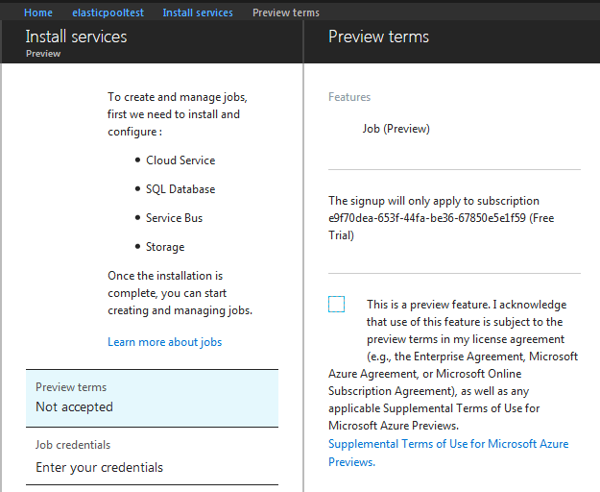Click the Preview terms blade title
Image resolution: width=600 pixels, height=492 pixels.
378,37
